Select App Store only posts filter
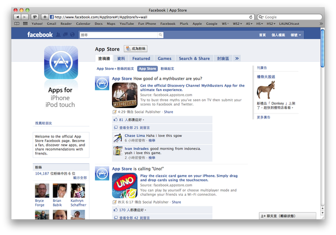This screenshot has height=235, width=336. [147, 68]
